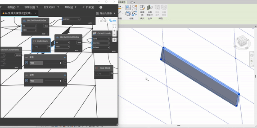Screen dimensions: 257x128
Task: Activate the pan mode icon
Action: coord(114,40)
